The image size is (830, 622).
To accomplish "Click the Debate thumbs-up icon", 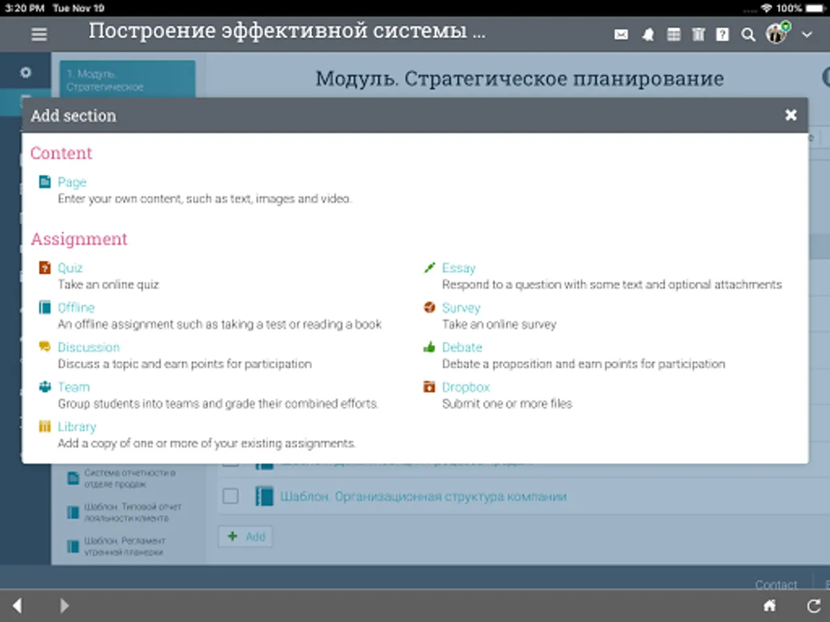I will click(x=430, y=347).
